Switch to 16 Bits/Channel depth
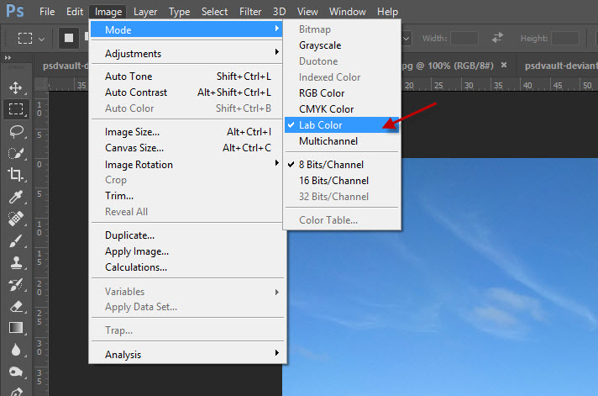This screenshot has width=598, height=396. click(x=333, y=181)
